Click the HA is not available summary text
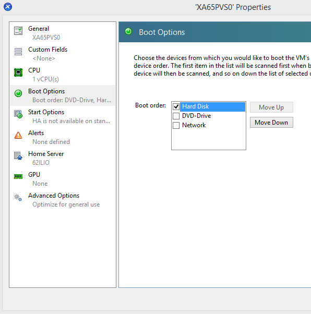The image size is (311, 314). [x=71, y=121]
